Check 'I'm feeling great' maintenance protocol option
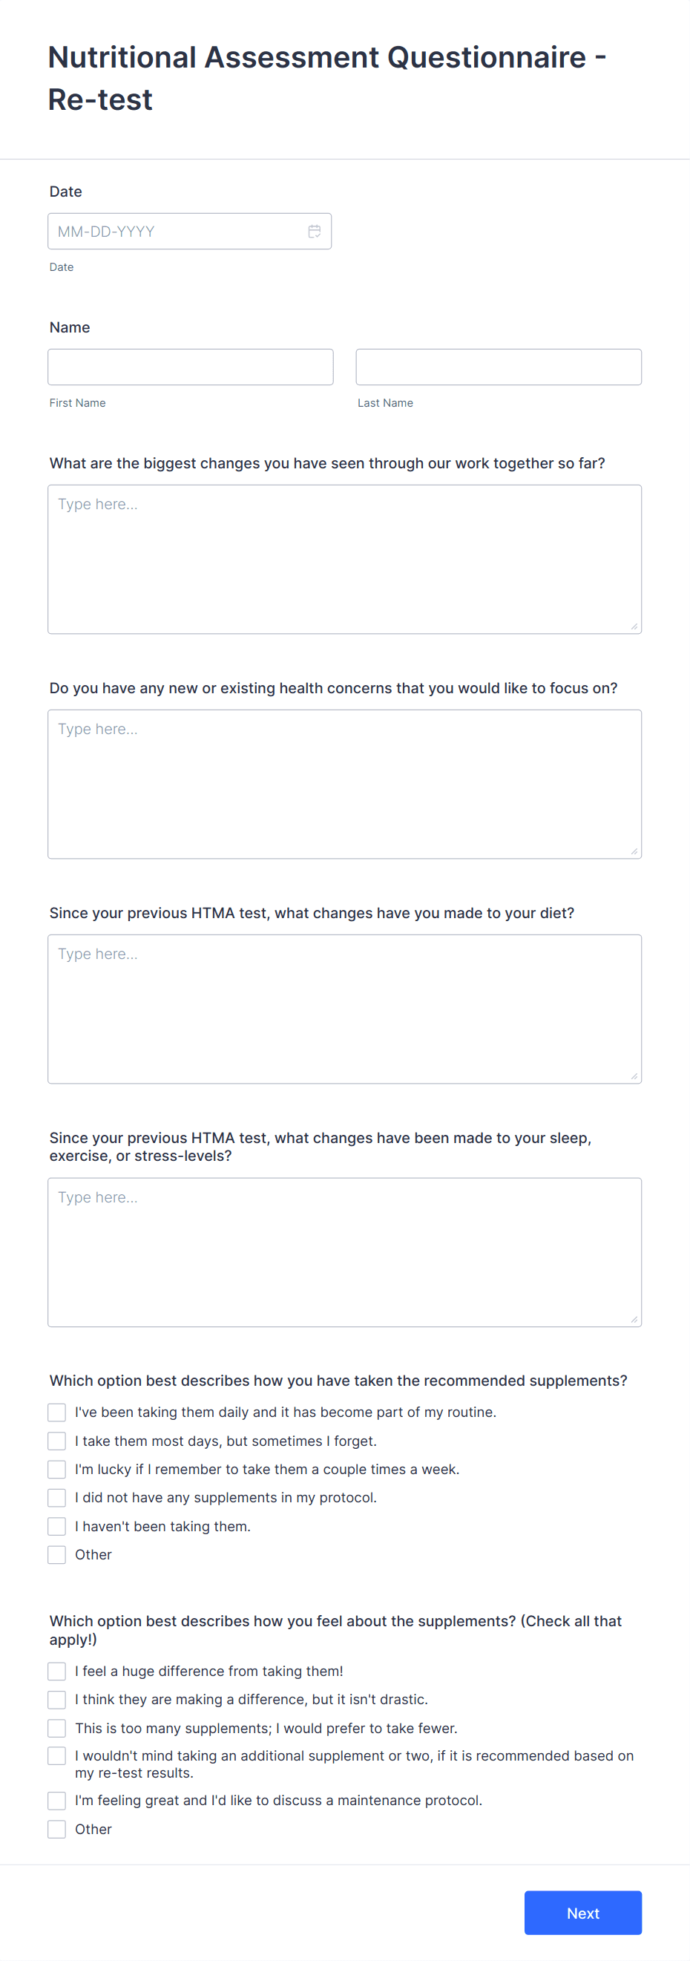 (57, 1801)
